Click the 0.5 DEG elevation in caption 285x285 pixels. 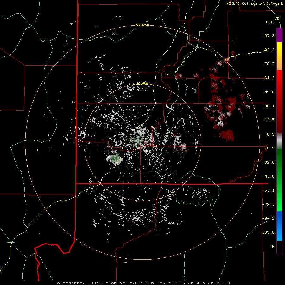click(155, 283)
